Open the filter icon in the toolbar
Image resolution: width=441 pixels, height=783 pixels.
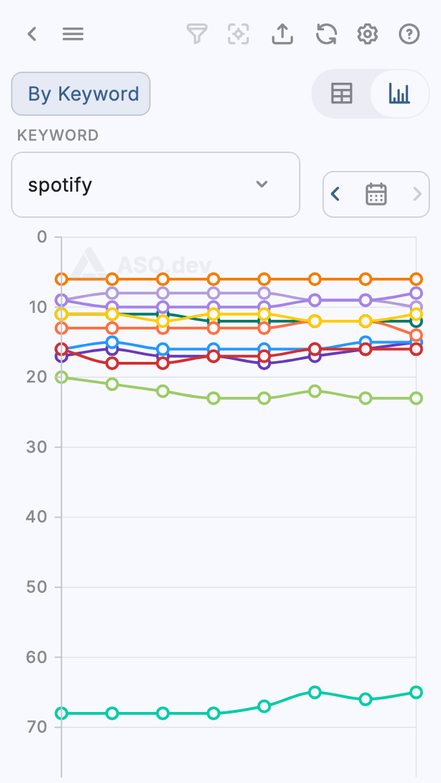click(197, 34)
